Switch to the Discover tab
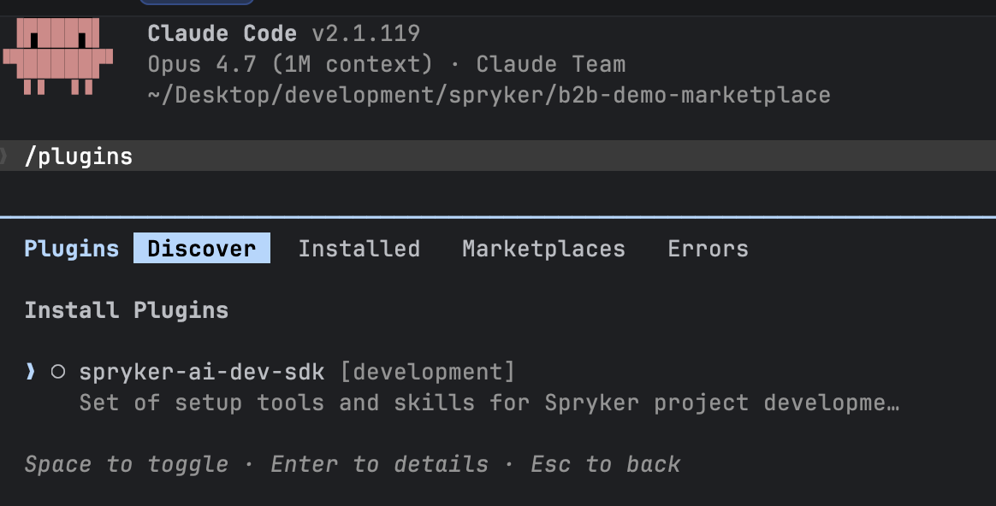The width and height of the screenshot is (996, 506). (202, 248)
